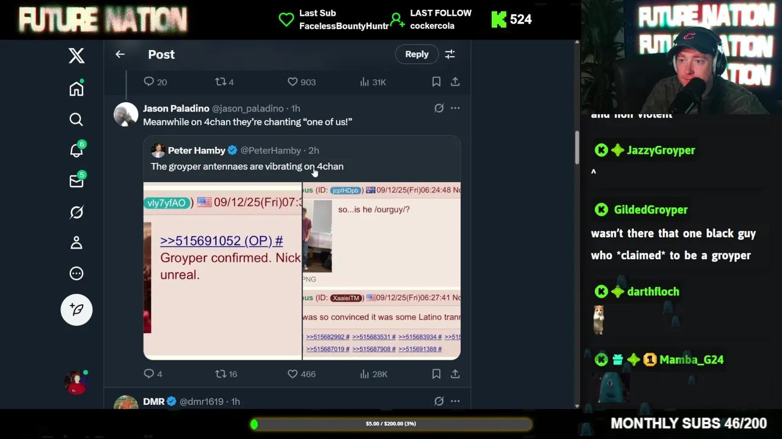Click the 1h timestamp on Jason Paladino post
This screenshot has width=782, height=439.
[295, 109]
